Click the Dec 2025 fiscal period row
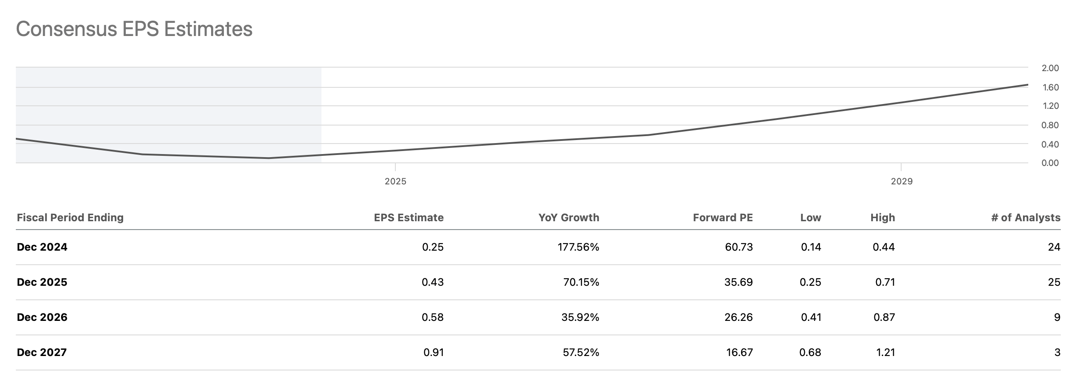Image resolution: width=1074 pixels, height=374 pixels. tap(42, 282)
